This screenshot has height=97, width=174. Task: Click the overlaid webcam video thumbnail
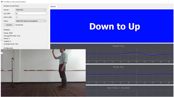pyautogui.click(x=43, y=73)
